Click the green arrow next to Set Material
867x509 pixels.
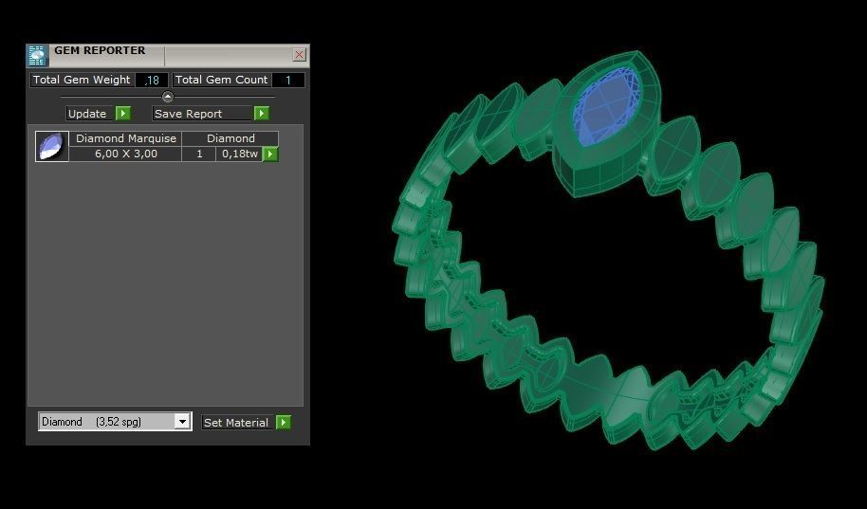click(x=283, y=422)
